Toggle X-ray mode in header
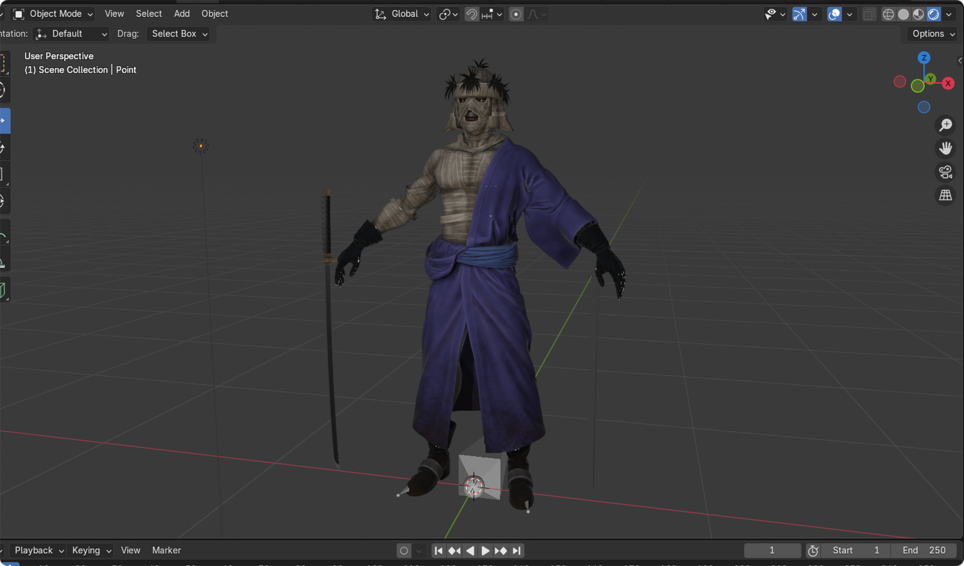The height and width of the screenshot is (566, 964). [x=869, y=14]
